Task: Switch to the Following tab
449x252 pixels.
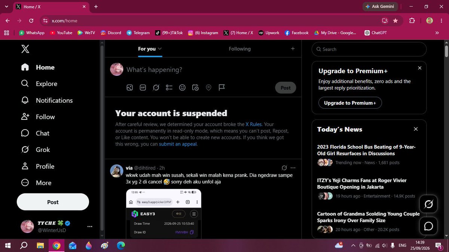Action: point(240,49)
